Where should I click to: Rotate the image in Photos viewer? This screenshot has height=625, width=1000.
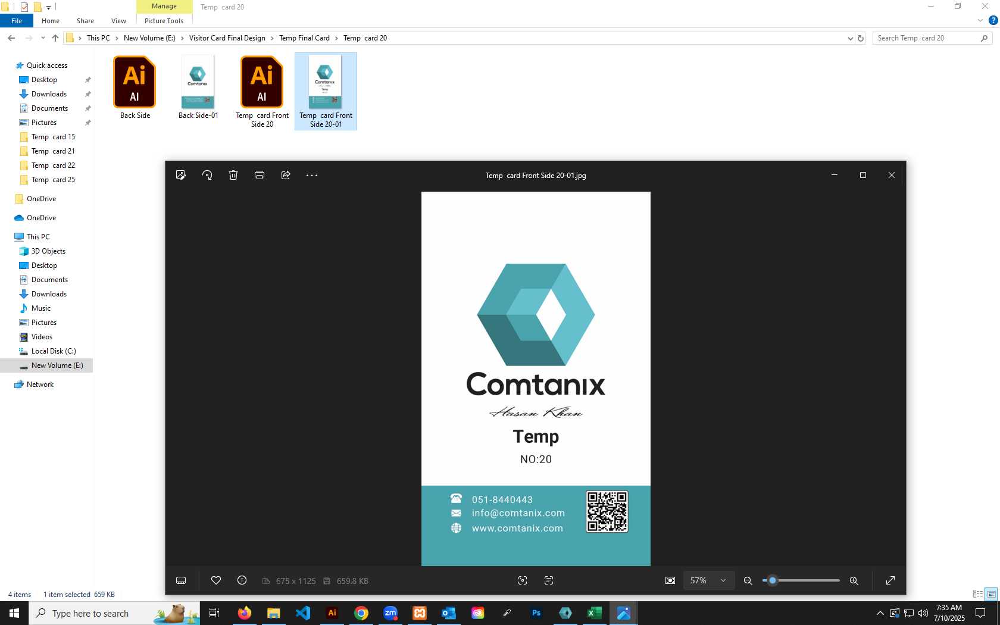point(207,175)
